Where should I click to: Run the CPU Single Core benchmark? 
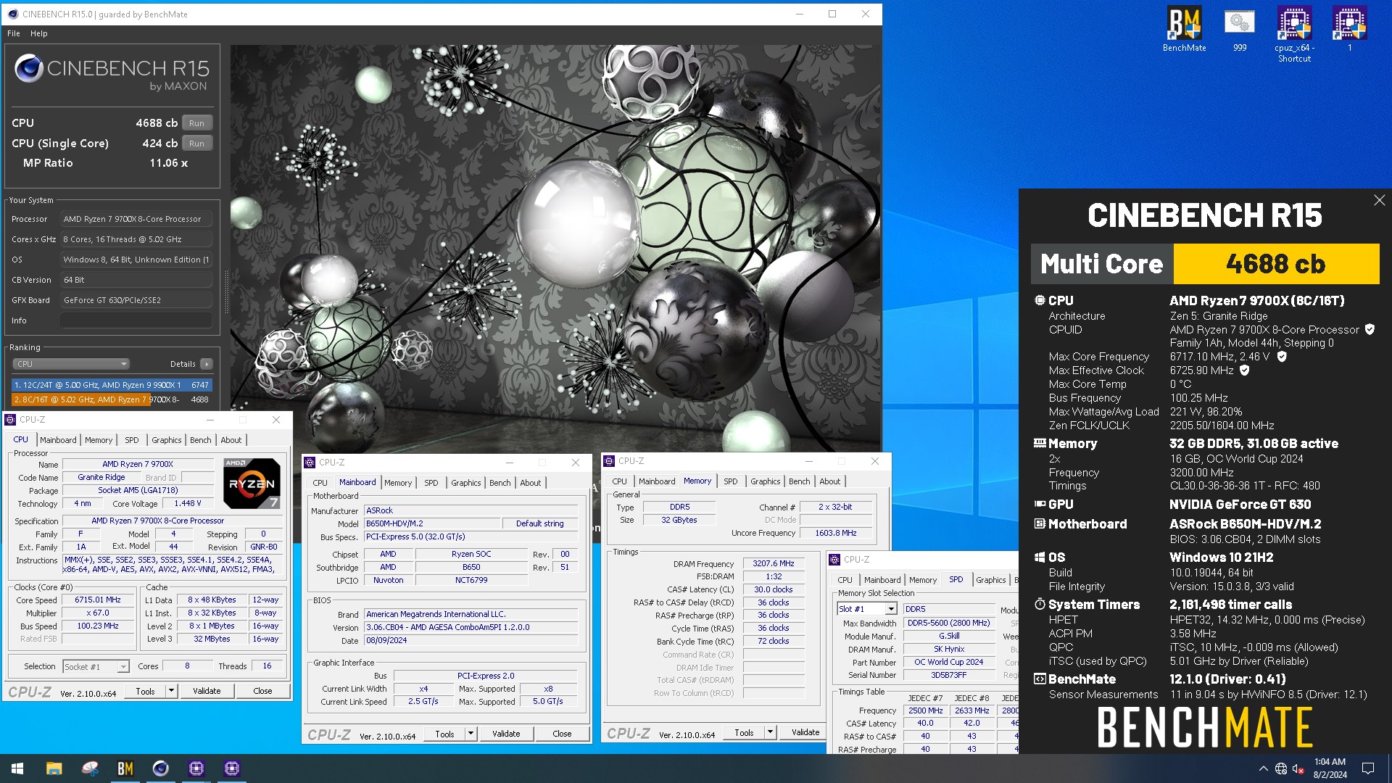tap(197, 144)
